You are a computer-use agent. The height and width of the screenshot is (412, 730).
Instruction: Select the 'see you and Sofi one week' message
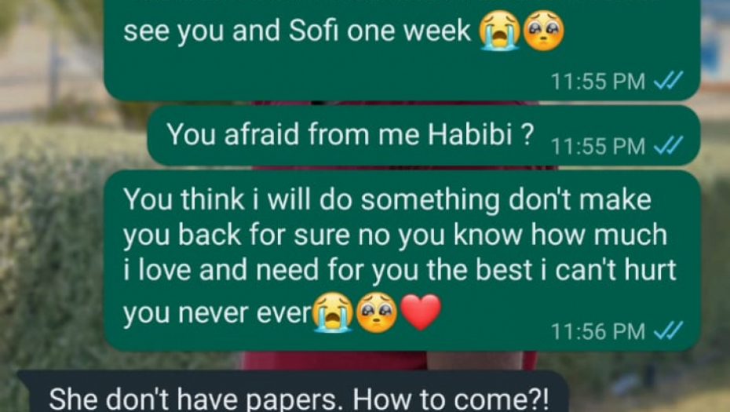(x=402, y=49)
